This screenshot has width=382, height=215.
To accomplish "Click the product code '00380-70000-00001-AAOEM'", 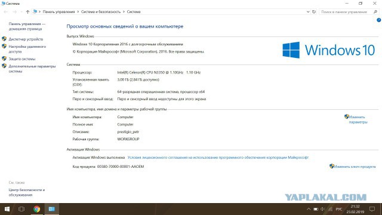I will pyautogui.click(x=121, y=167).
